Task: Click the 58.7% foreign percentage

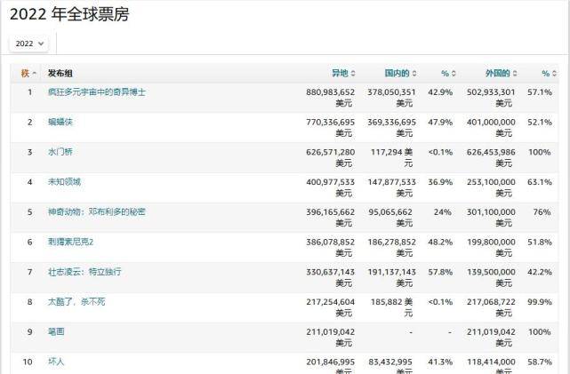Action: [x=540, y=362]
